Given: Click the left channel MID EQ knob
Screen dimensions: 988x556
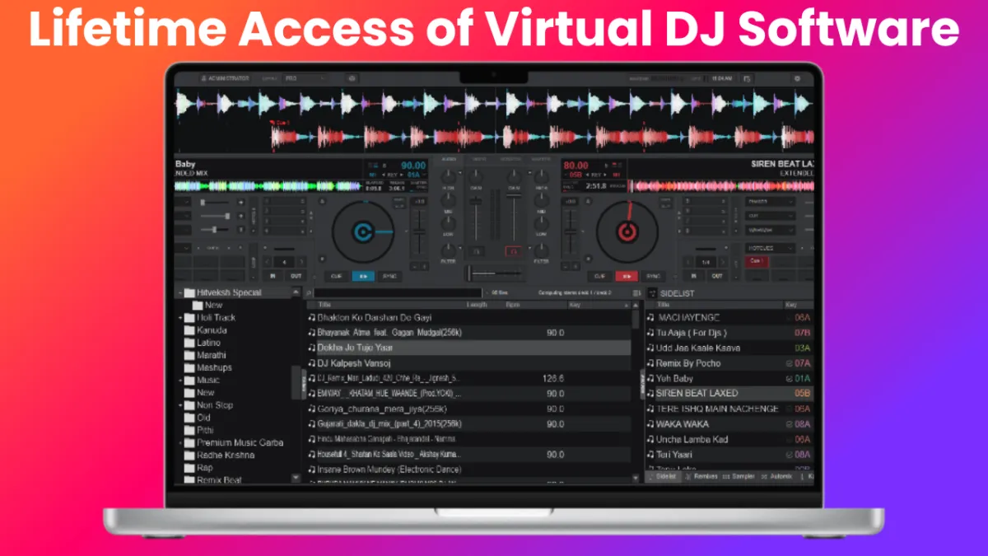Looking at the screenshot, I should click(448, 199).
